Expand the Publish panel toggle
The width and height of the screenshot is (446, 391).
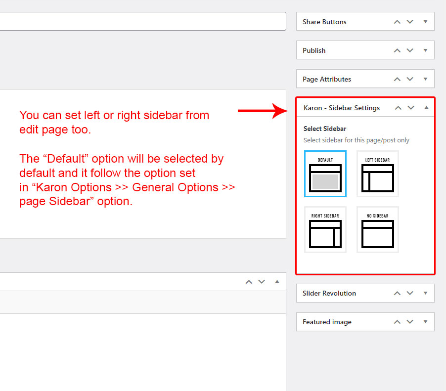tap(425, 50)
